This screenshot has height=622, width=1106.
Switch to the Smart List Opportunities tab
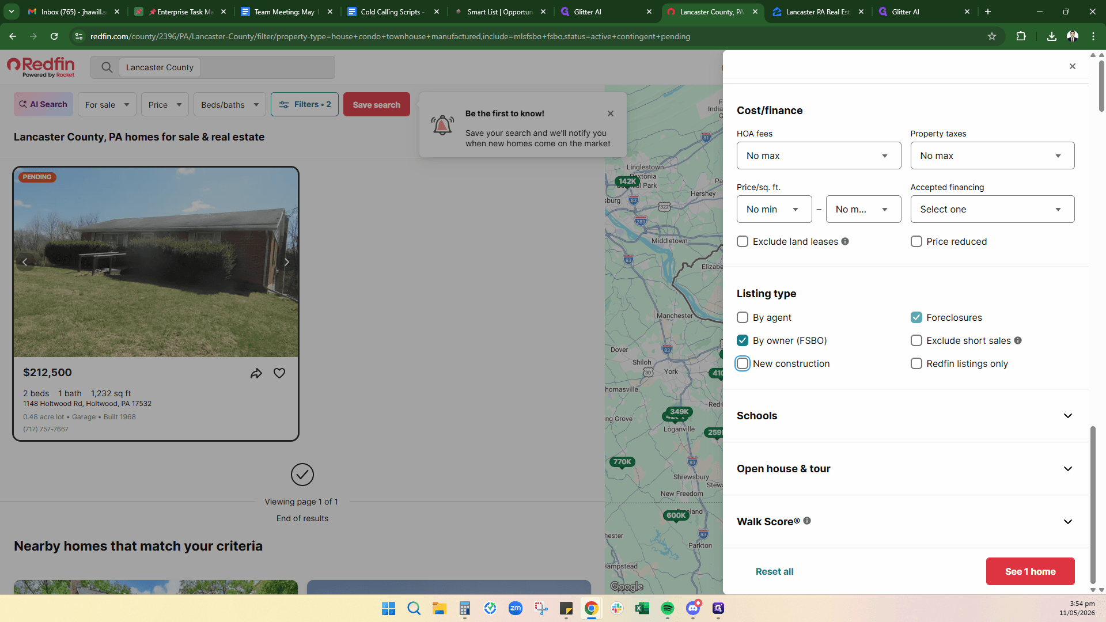[x=499, y=12]
